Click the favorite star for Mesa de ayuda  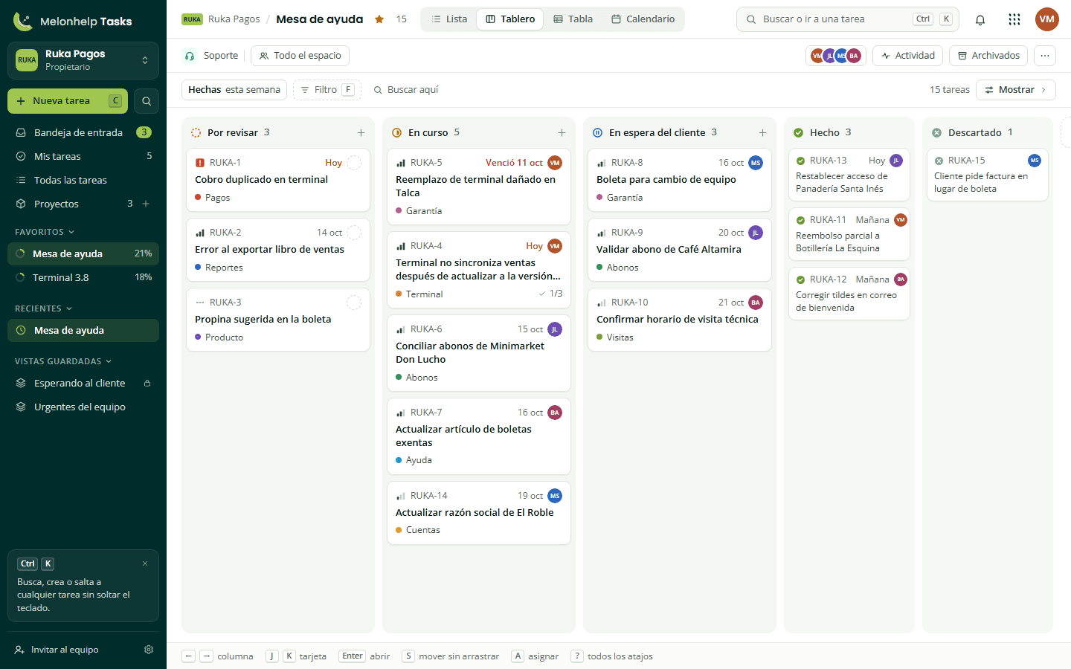click(x=379, y=19)
